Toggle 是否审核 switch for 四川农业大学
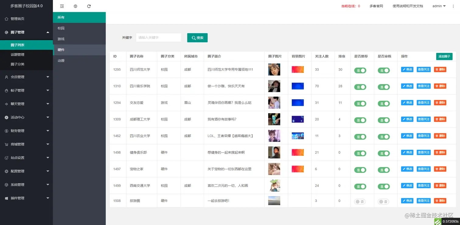This screenshot has width=460, height=225. (384, 137)
